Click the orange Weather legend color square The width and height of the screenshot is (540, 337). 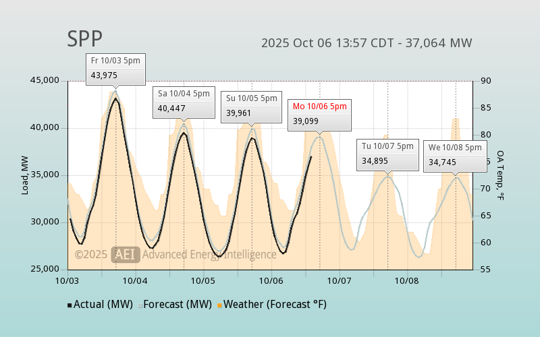point(219,305)
